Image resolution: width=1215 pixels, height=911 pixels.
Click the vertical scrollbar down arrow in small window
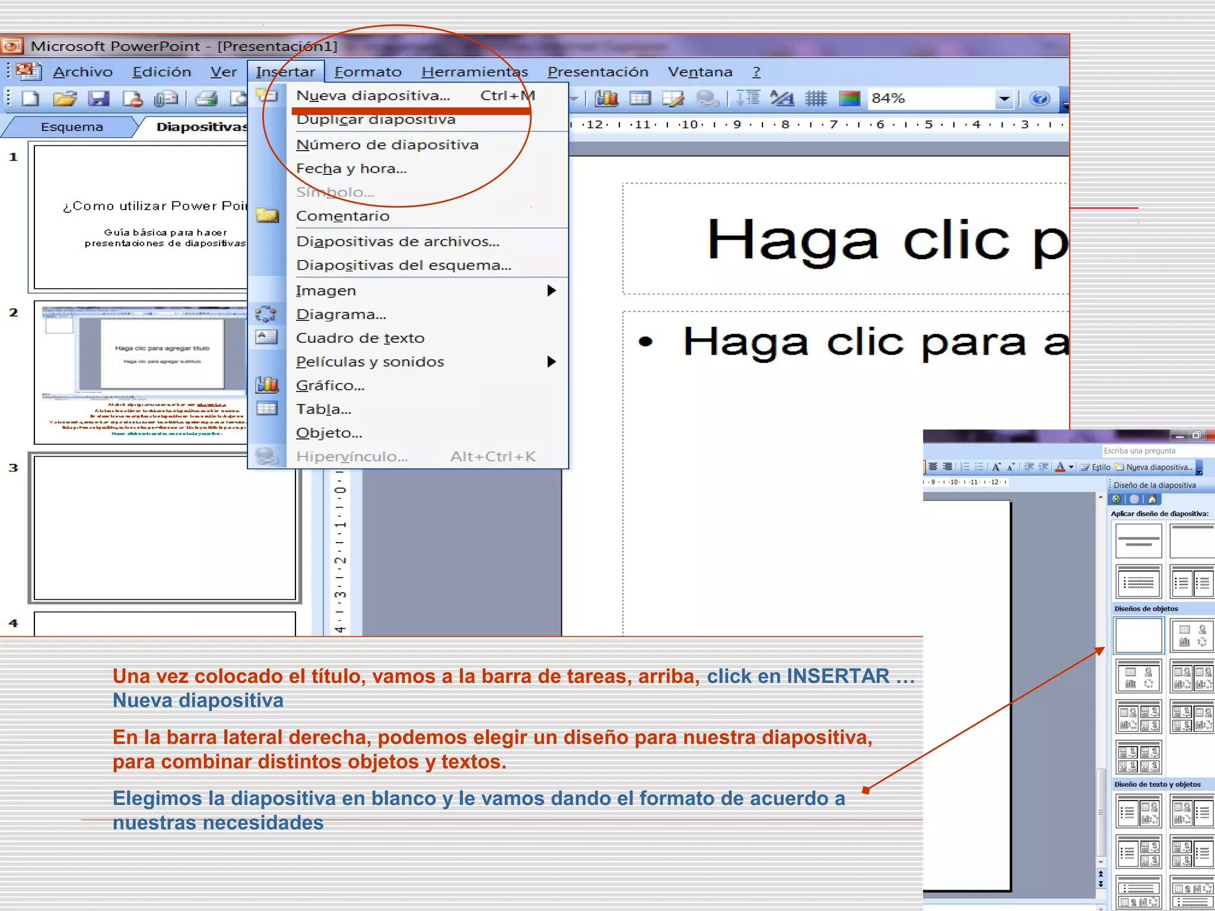coord(1101,862)
